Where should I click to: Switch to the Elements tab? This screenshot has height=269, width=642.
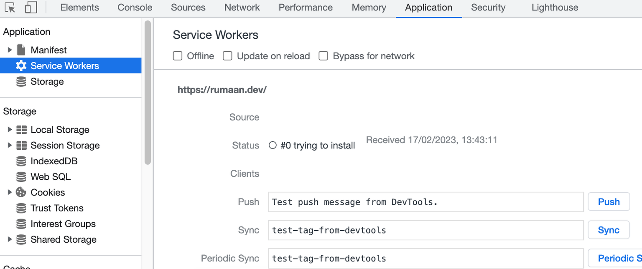click(79, 8)
